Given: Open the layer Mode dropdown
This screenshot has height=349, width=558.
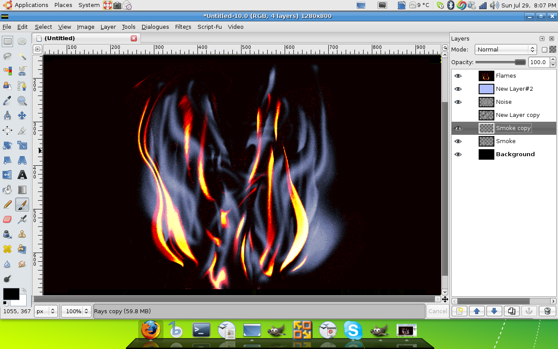Looking at the screenshot, I should (506, 49).
